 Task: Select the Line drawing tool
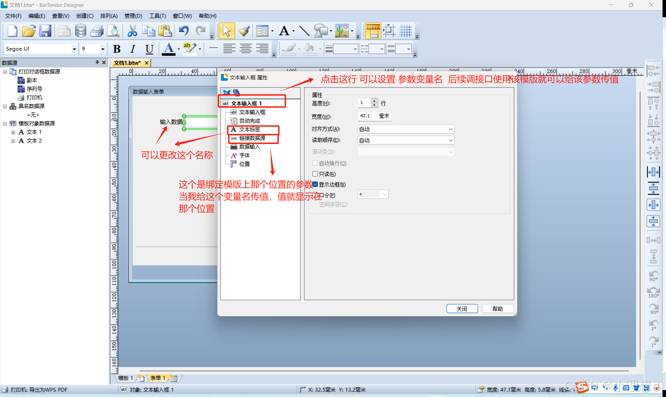pyautogui.click(x=304, y=31)
